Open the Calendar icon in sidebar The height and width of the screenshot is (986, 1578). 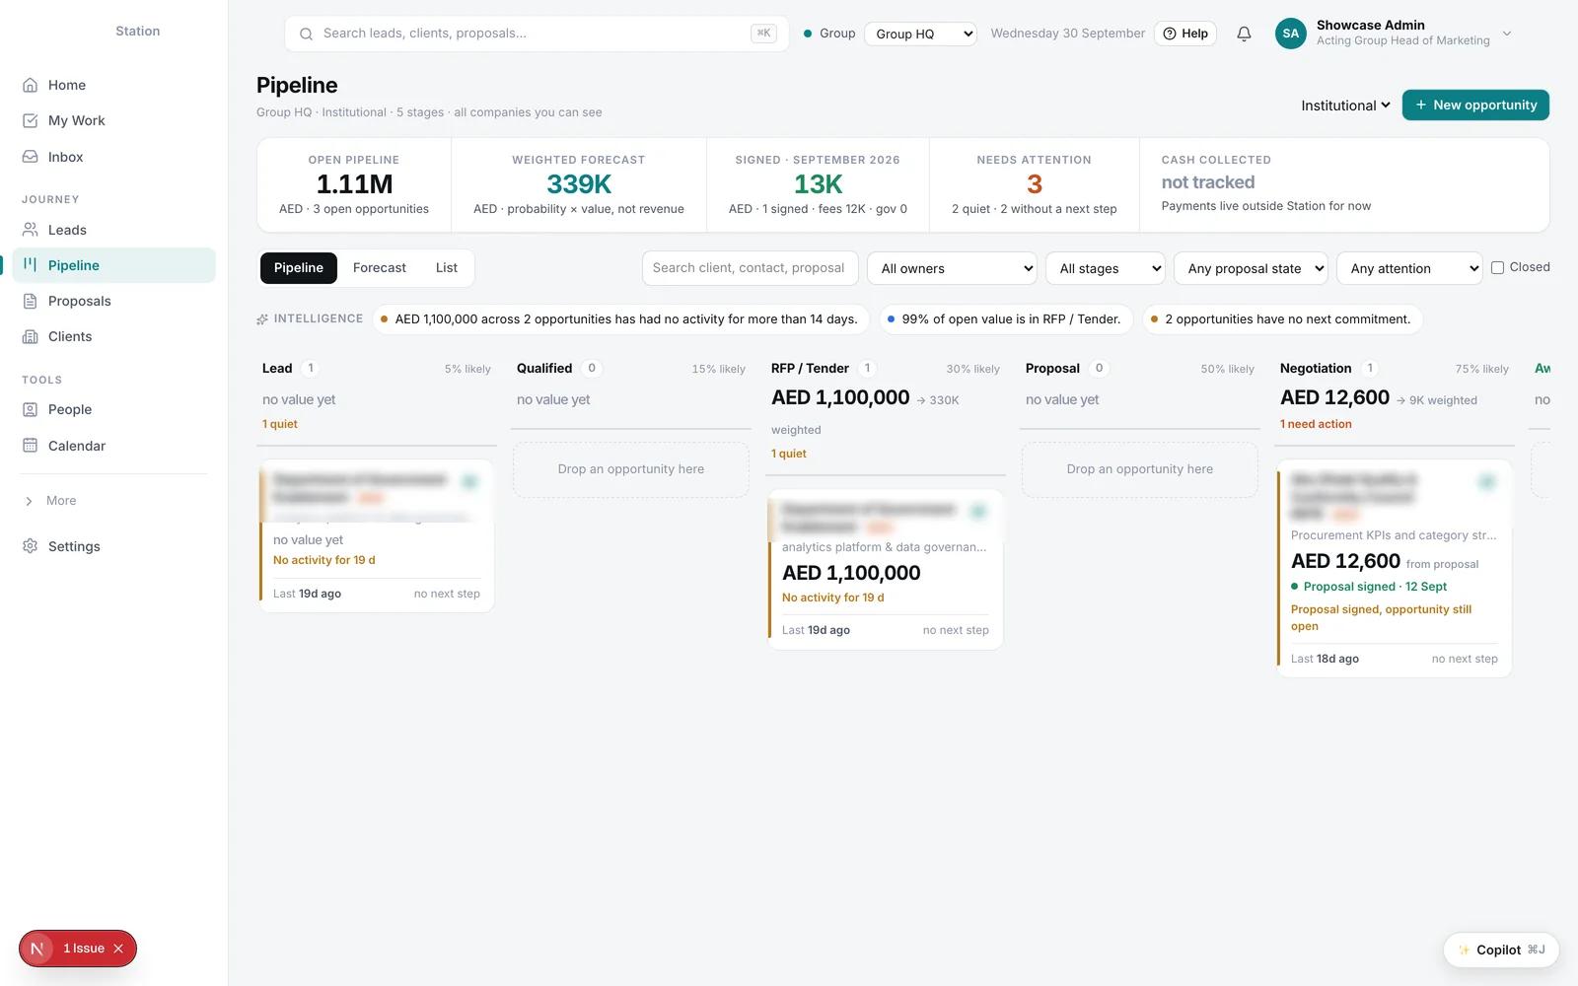(31, 446)
